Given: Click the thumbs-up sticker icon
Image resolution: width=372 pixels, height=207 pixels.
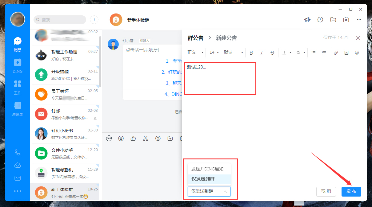Looking at the screenshot, I should coord(133,138).
